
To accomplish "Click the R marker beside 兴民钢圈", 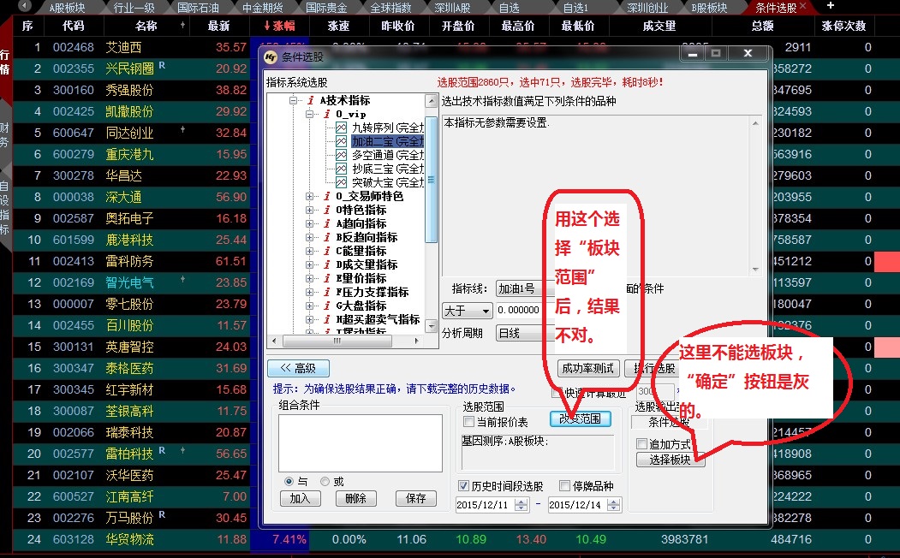I will click(x=162, y=65).
